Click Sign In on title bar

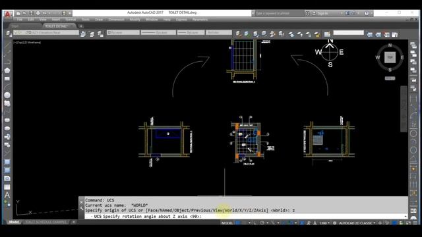(x=322, y=13)
